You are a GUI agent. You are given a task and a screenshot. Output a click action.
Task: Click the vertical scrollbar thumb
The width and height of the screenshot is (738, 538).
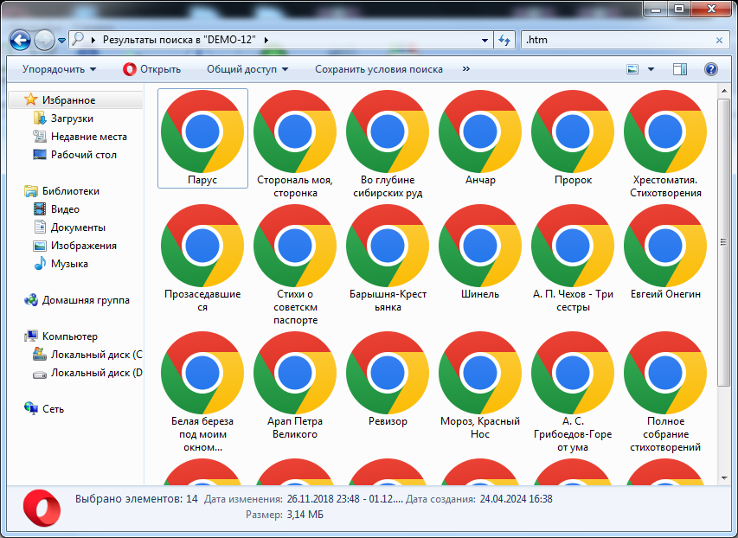click(x=723, y=242)
